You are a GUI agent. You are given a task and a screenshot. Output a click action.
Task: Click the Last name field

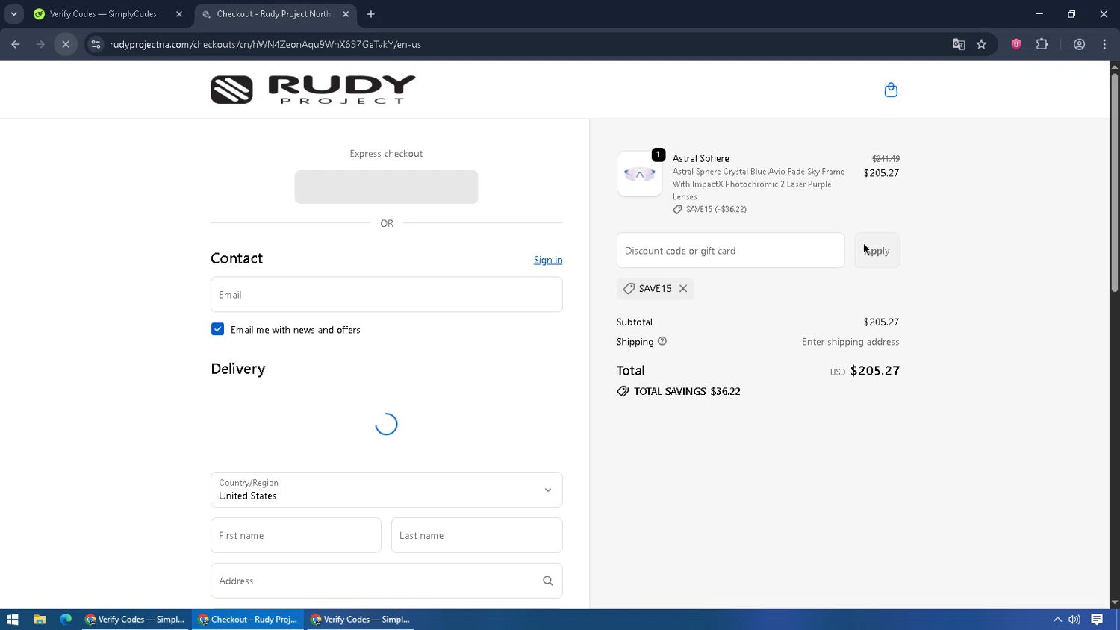click(476, 535)
